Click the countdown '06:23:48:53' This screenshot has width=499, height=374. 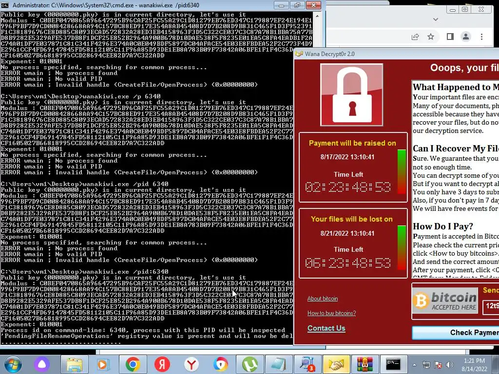(x=348, y=263)
